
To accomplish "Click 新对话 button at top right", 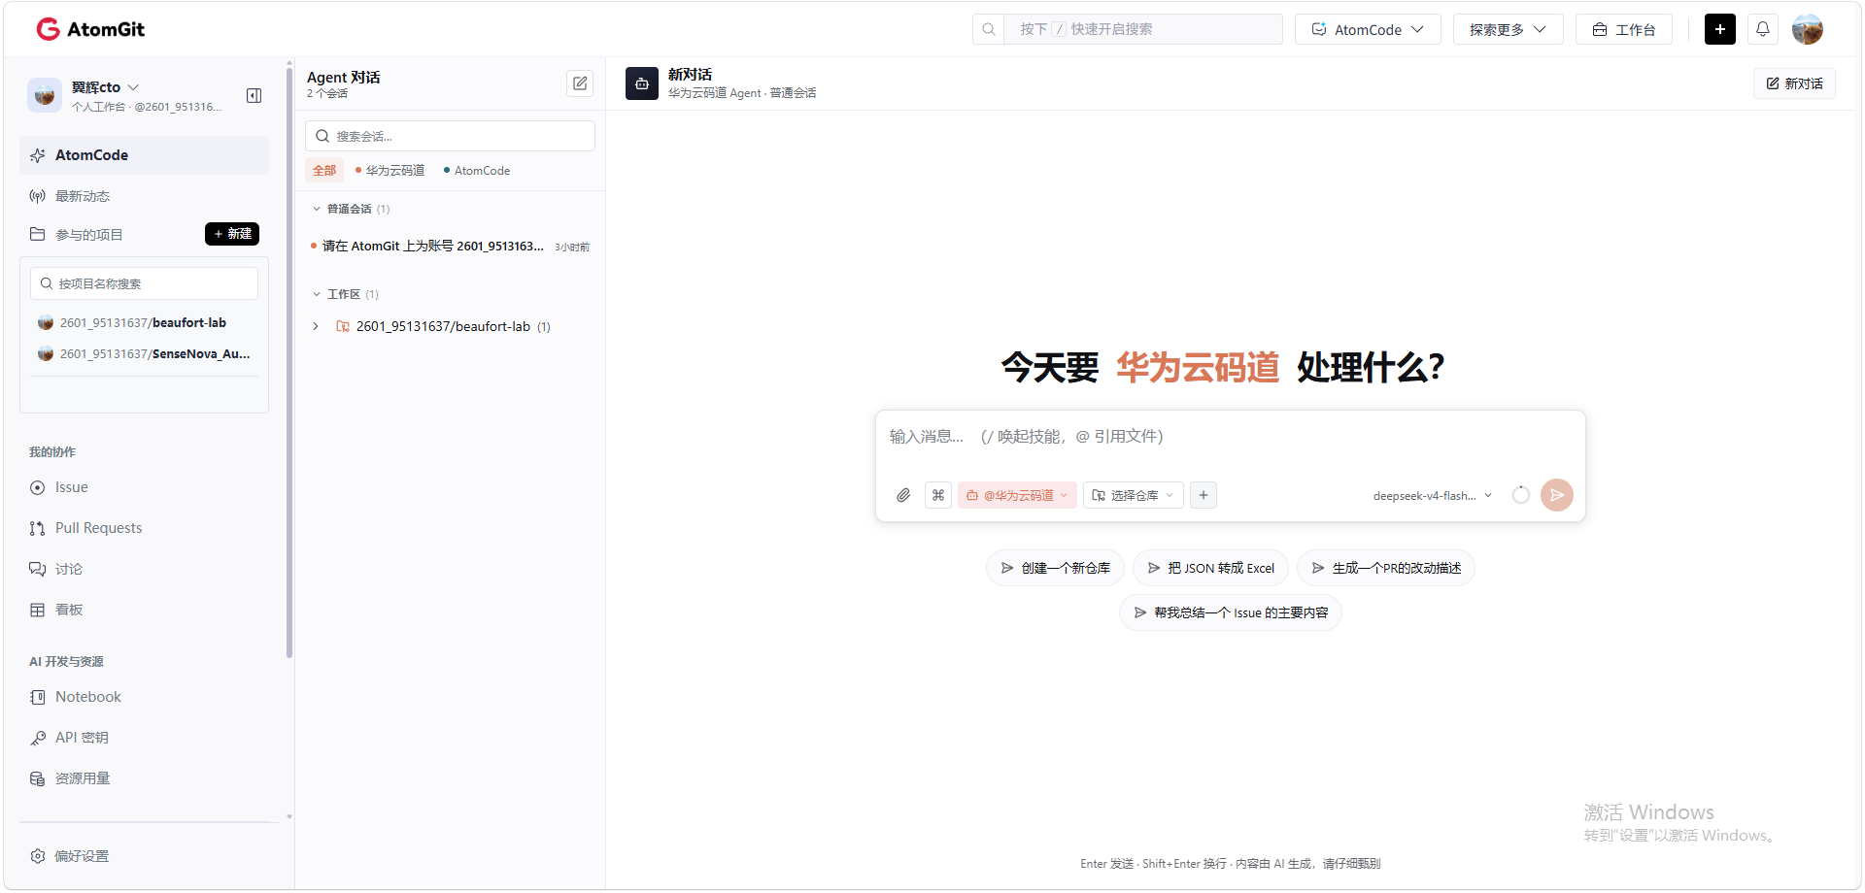I will (x=1794, y=83).
